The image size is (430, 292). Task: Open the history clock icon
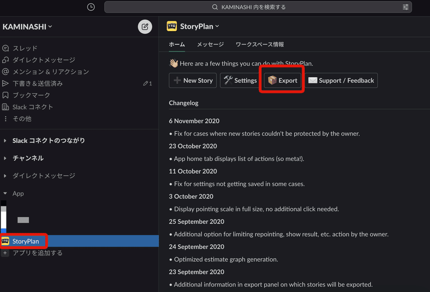[x=91, y=7]
